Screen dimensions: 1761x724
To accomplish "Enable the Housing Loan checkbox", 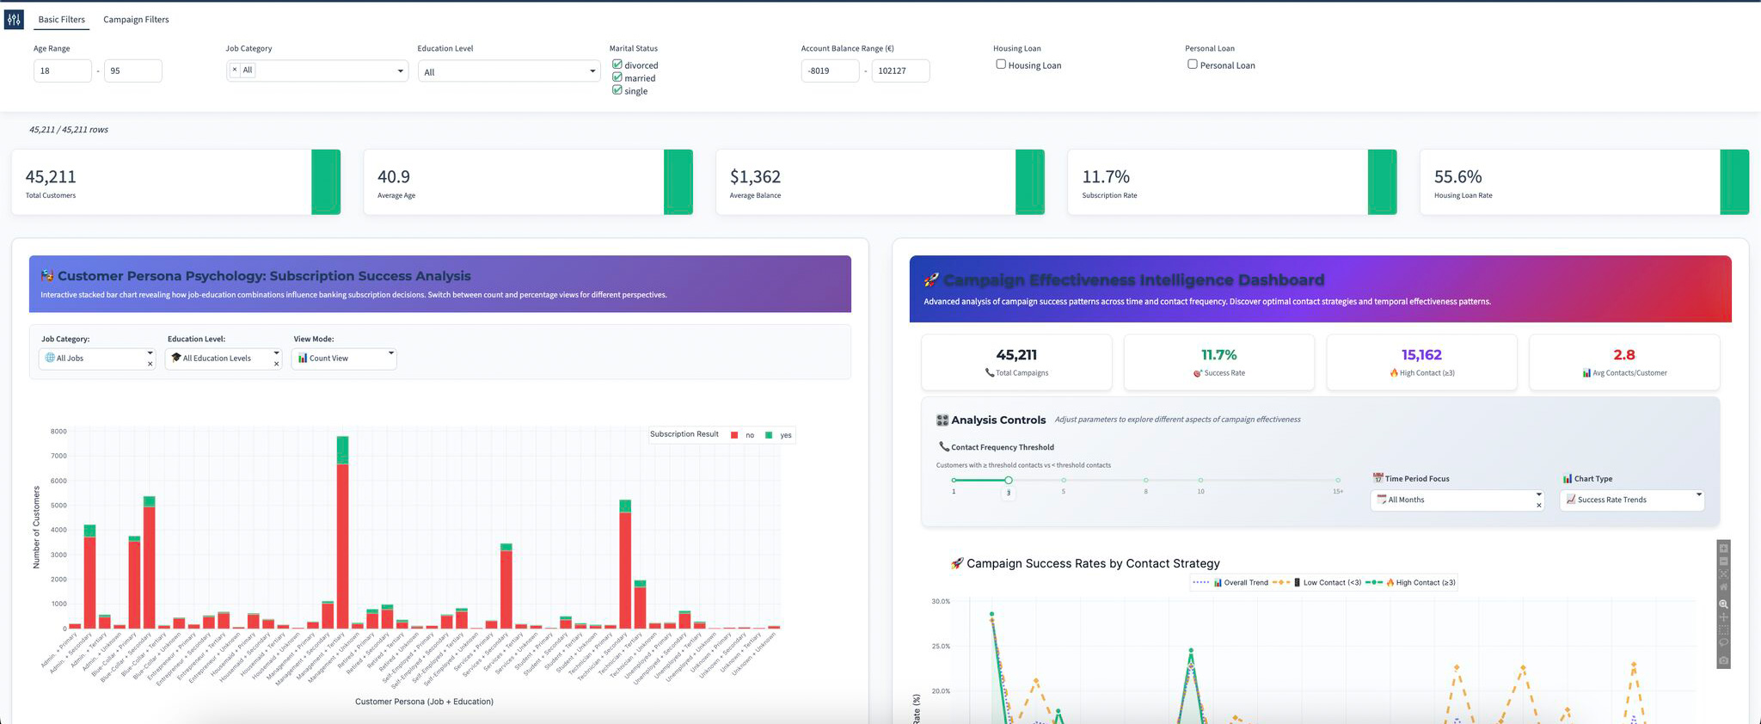I will click(x=1001, y=64).
